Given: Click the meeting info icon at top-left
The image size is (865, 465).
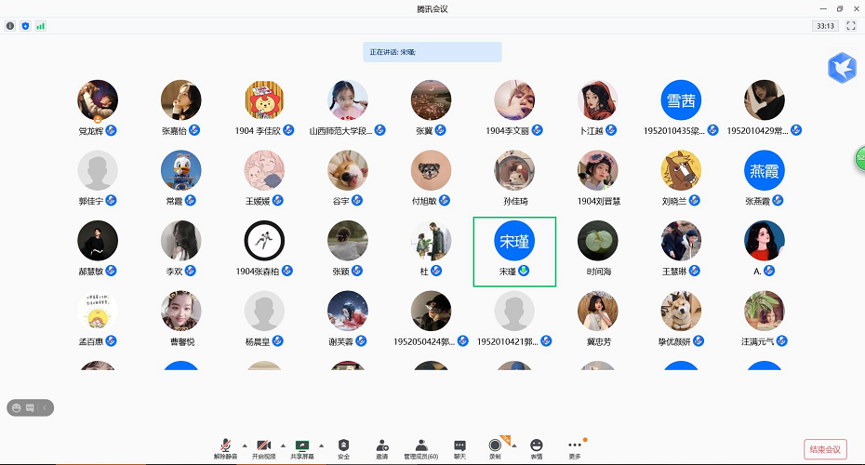Looking at the screenshot, I should tap(10, 26).
